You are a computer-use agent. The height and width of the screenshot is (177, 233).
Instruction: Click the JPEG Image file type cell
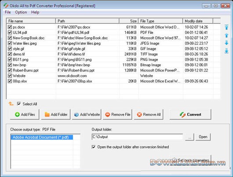(x=149, y=43)
